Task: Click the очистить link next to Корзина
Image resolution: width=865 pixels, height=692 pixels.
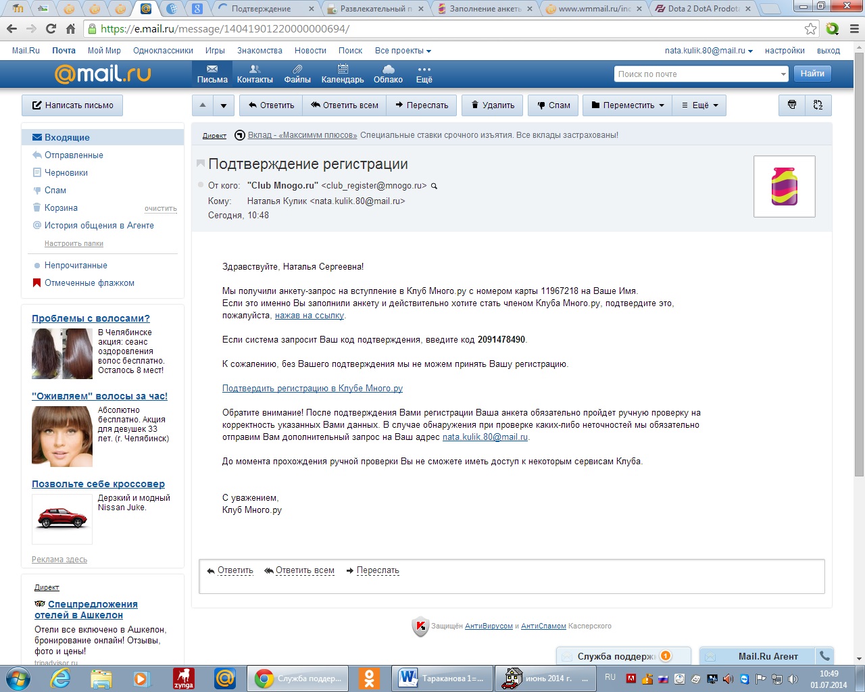Action: (x=161, y=209)
